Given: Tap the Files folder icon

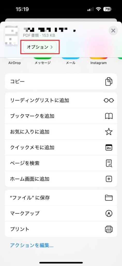Looking at the screenshot, I should pyautogui.click(x=109, y=198).
